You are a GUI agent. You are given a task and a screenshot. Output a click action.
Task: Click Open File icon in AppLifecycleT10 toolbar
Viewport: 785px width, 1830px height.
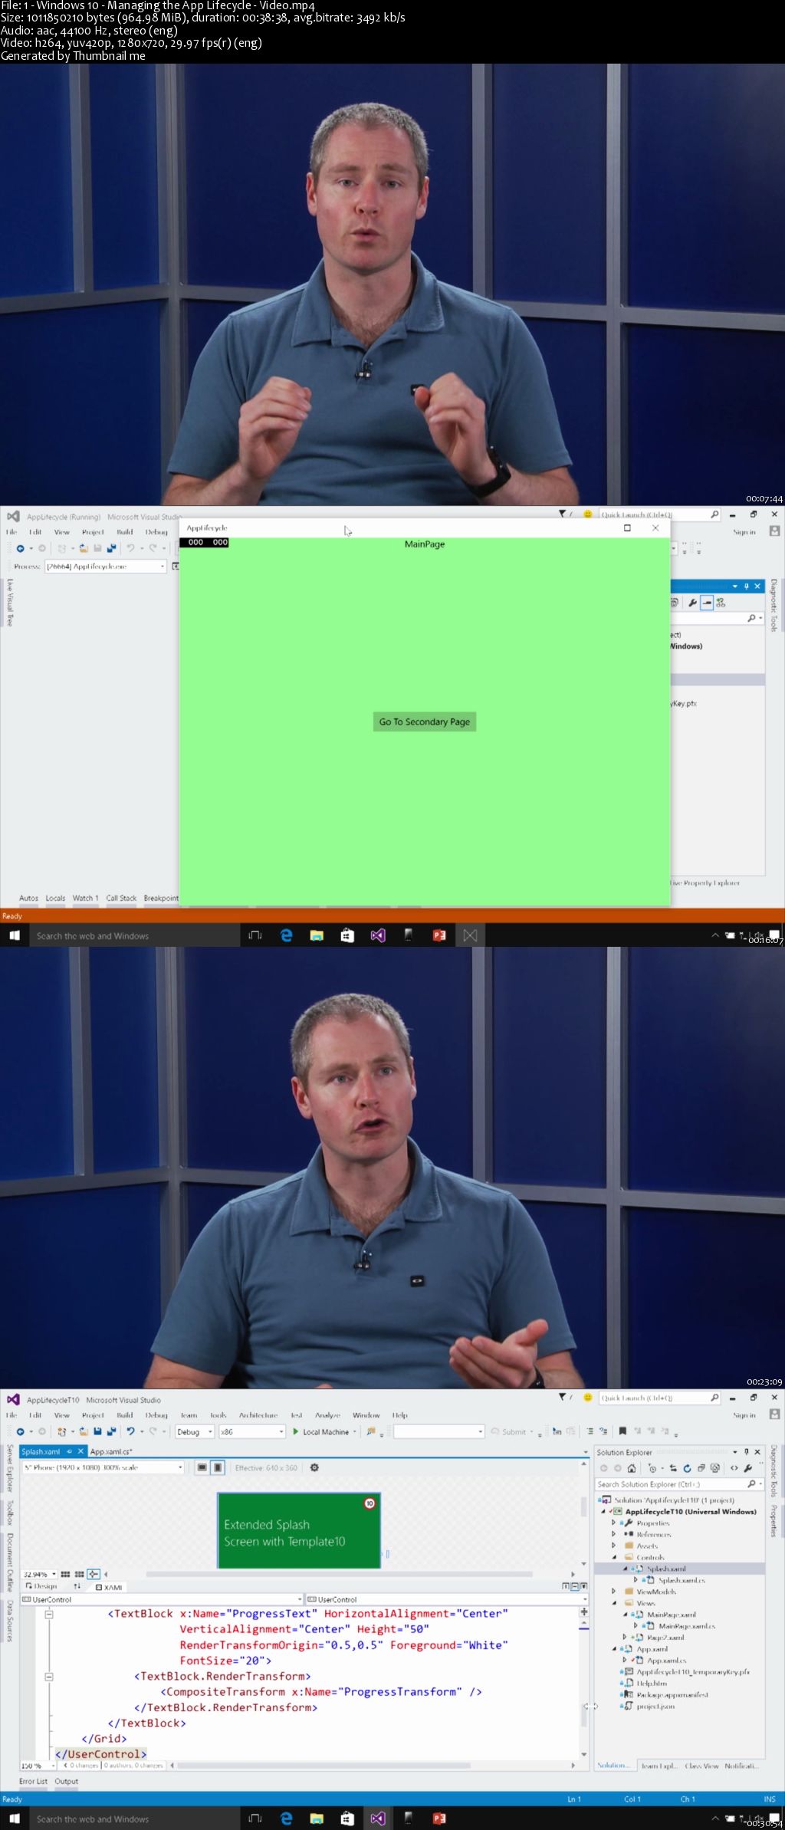point(84,1431)
